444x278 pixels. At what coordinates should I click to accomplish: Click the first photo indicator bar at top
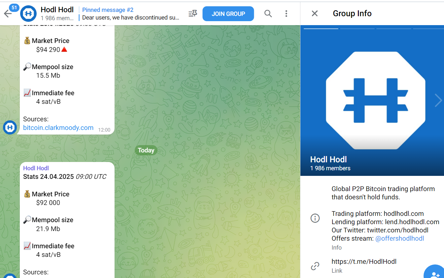[x=321, y=28]
